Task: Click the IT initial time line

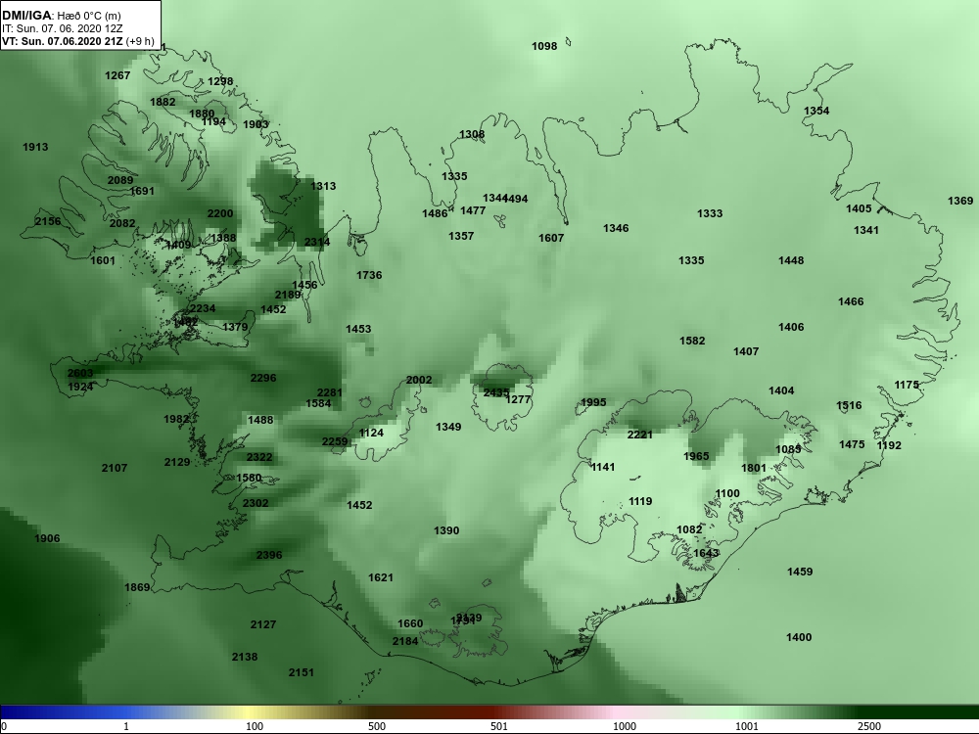Action: pyautogui.click(x=63, y=28)
